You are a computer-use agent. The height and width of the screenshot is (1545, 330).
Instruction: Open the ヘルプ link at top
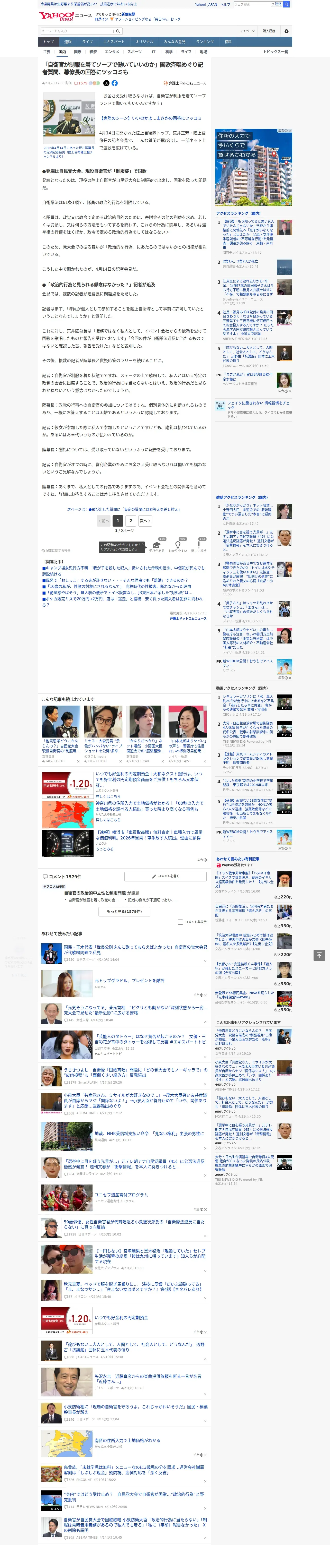pos(225,4)
